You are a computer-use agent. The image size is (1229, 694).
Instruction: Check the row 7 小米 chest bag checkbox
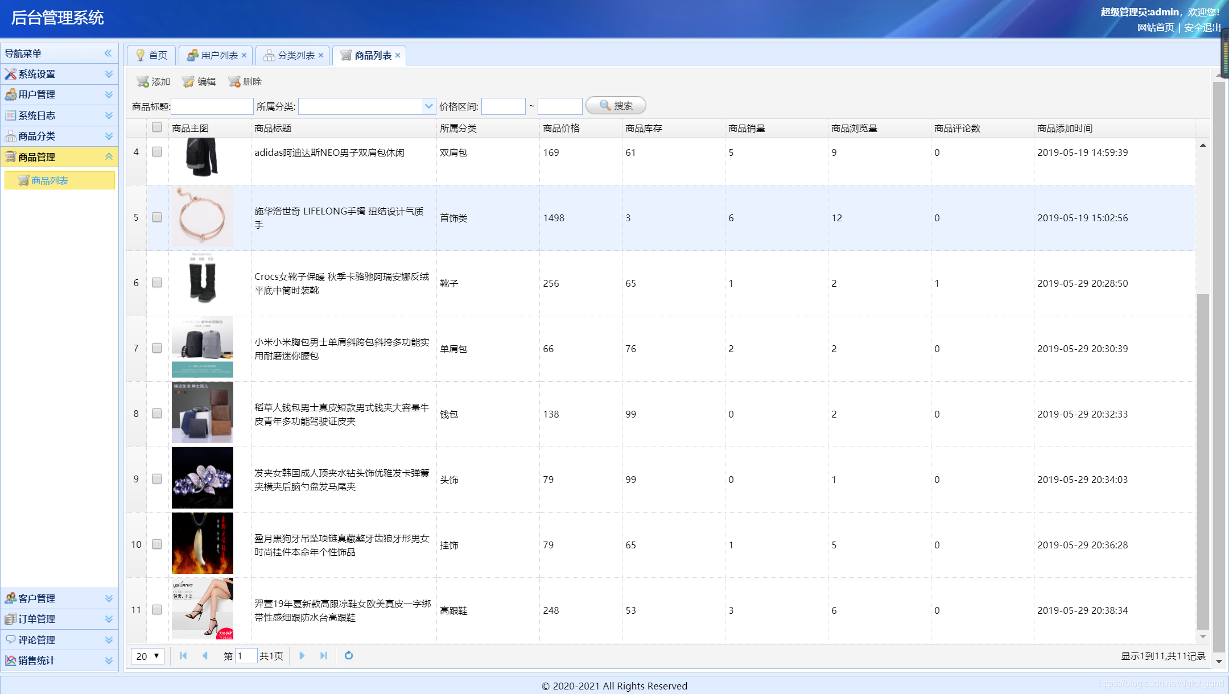(x=157, y=348)
